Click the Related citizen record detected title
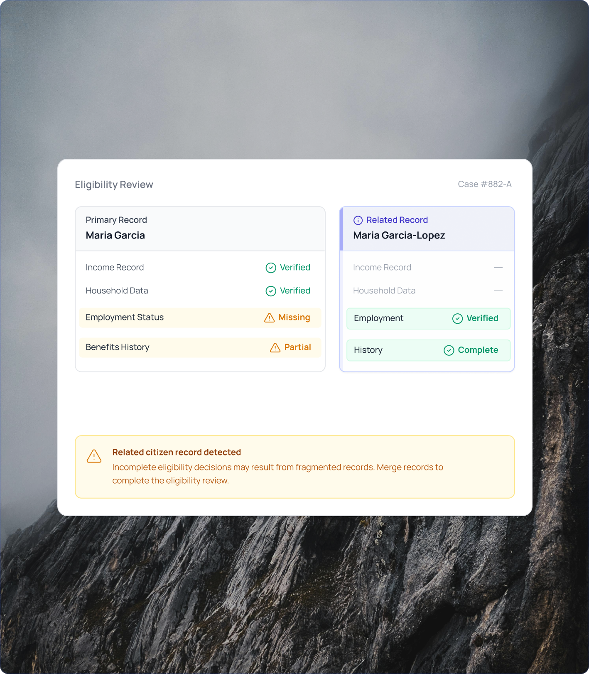The width and height of the screenshot is (589, 674). point(177,452)
